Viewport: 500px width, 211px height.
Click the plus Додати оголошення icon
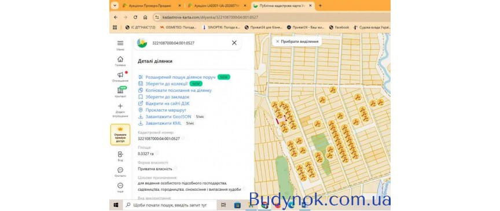(x=120, y=106)
